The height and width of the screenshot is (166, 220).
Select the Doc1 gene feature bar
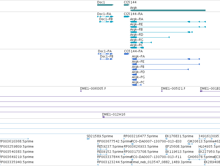click(105, 5)
